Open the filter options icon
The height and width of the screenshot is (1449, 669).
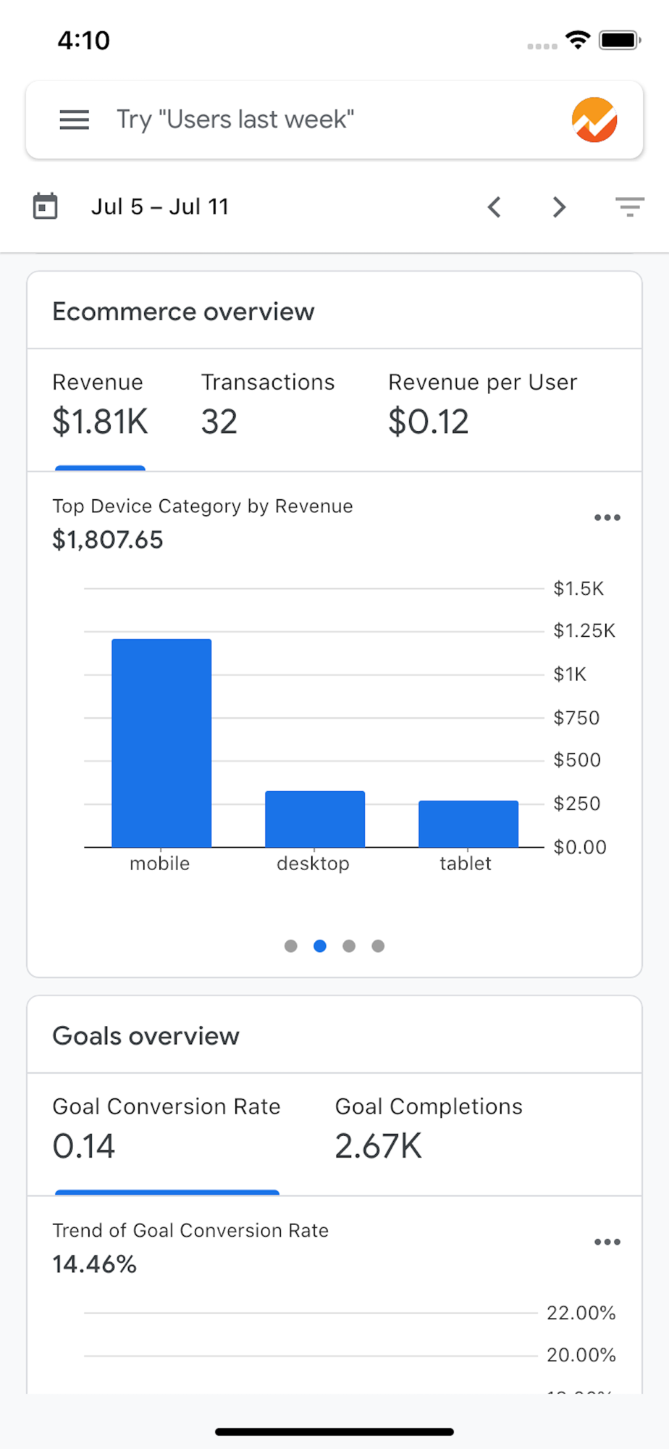click(x=629, y=207)
